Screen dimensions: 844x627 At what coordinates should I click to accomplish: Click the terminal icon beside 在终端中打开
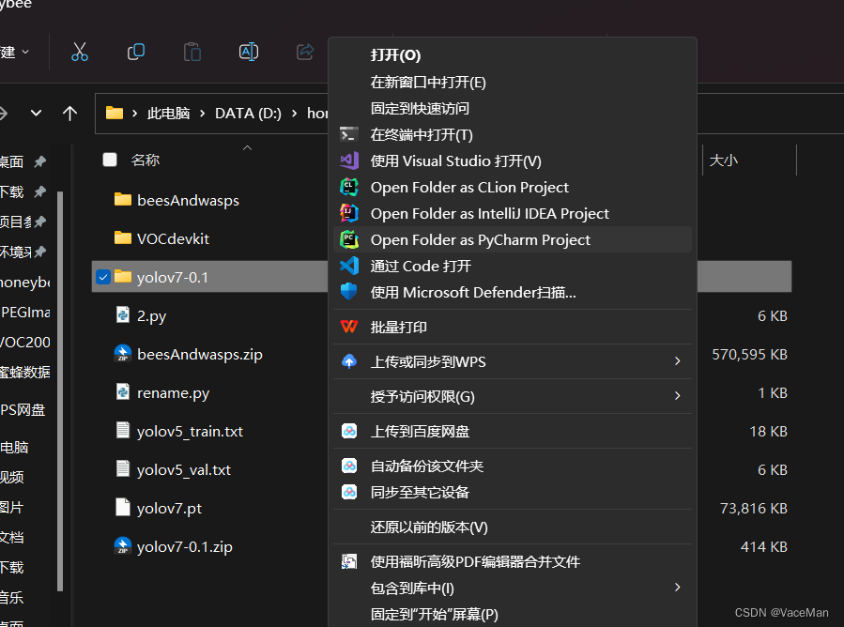pos(349,134)
